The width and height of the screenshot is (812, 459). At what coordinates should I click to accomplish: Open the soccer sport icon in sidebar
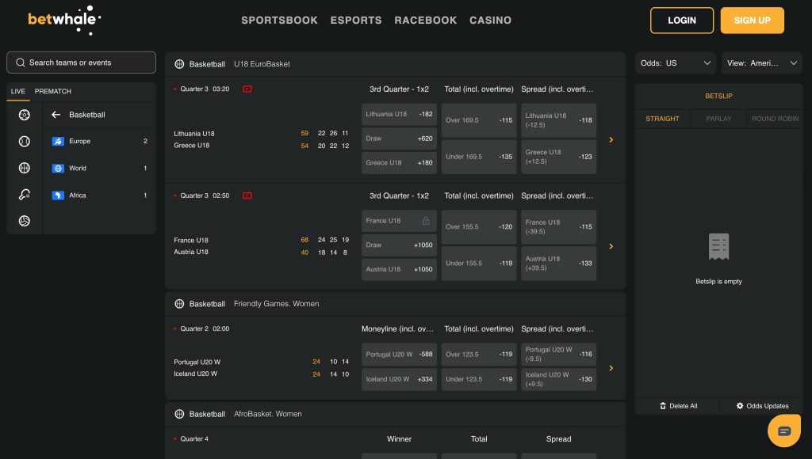pyautogui.click(x=25, y=115)
